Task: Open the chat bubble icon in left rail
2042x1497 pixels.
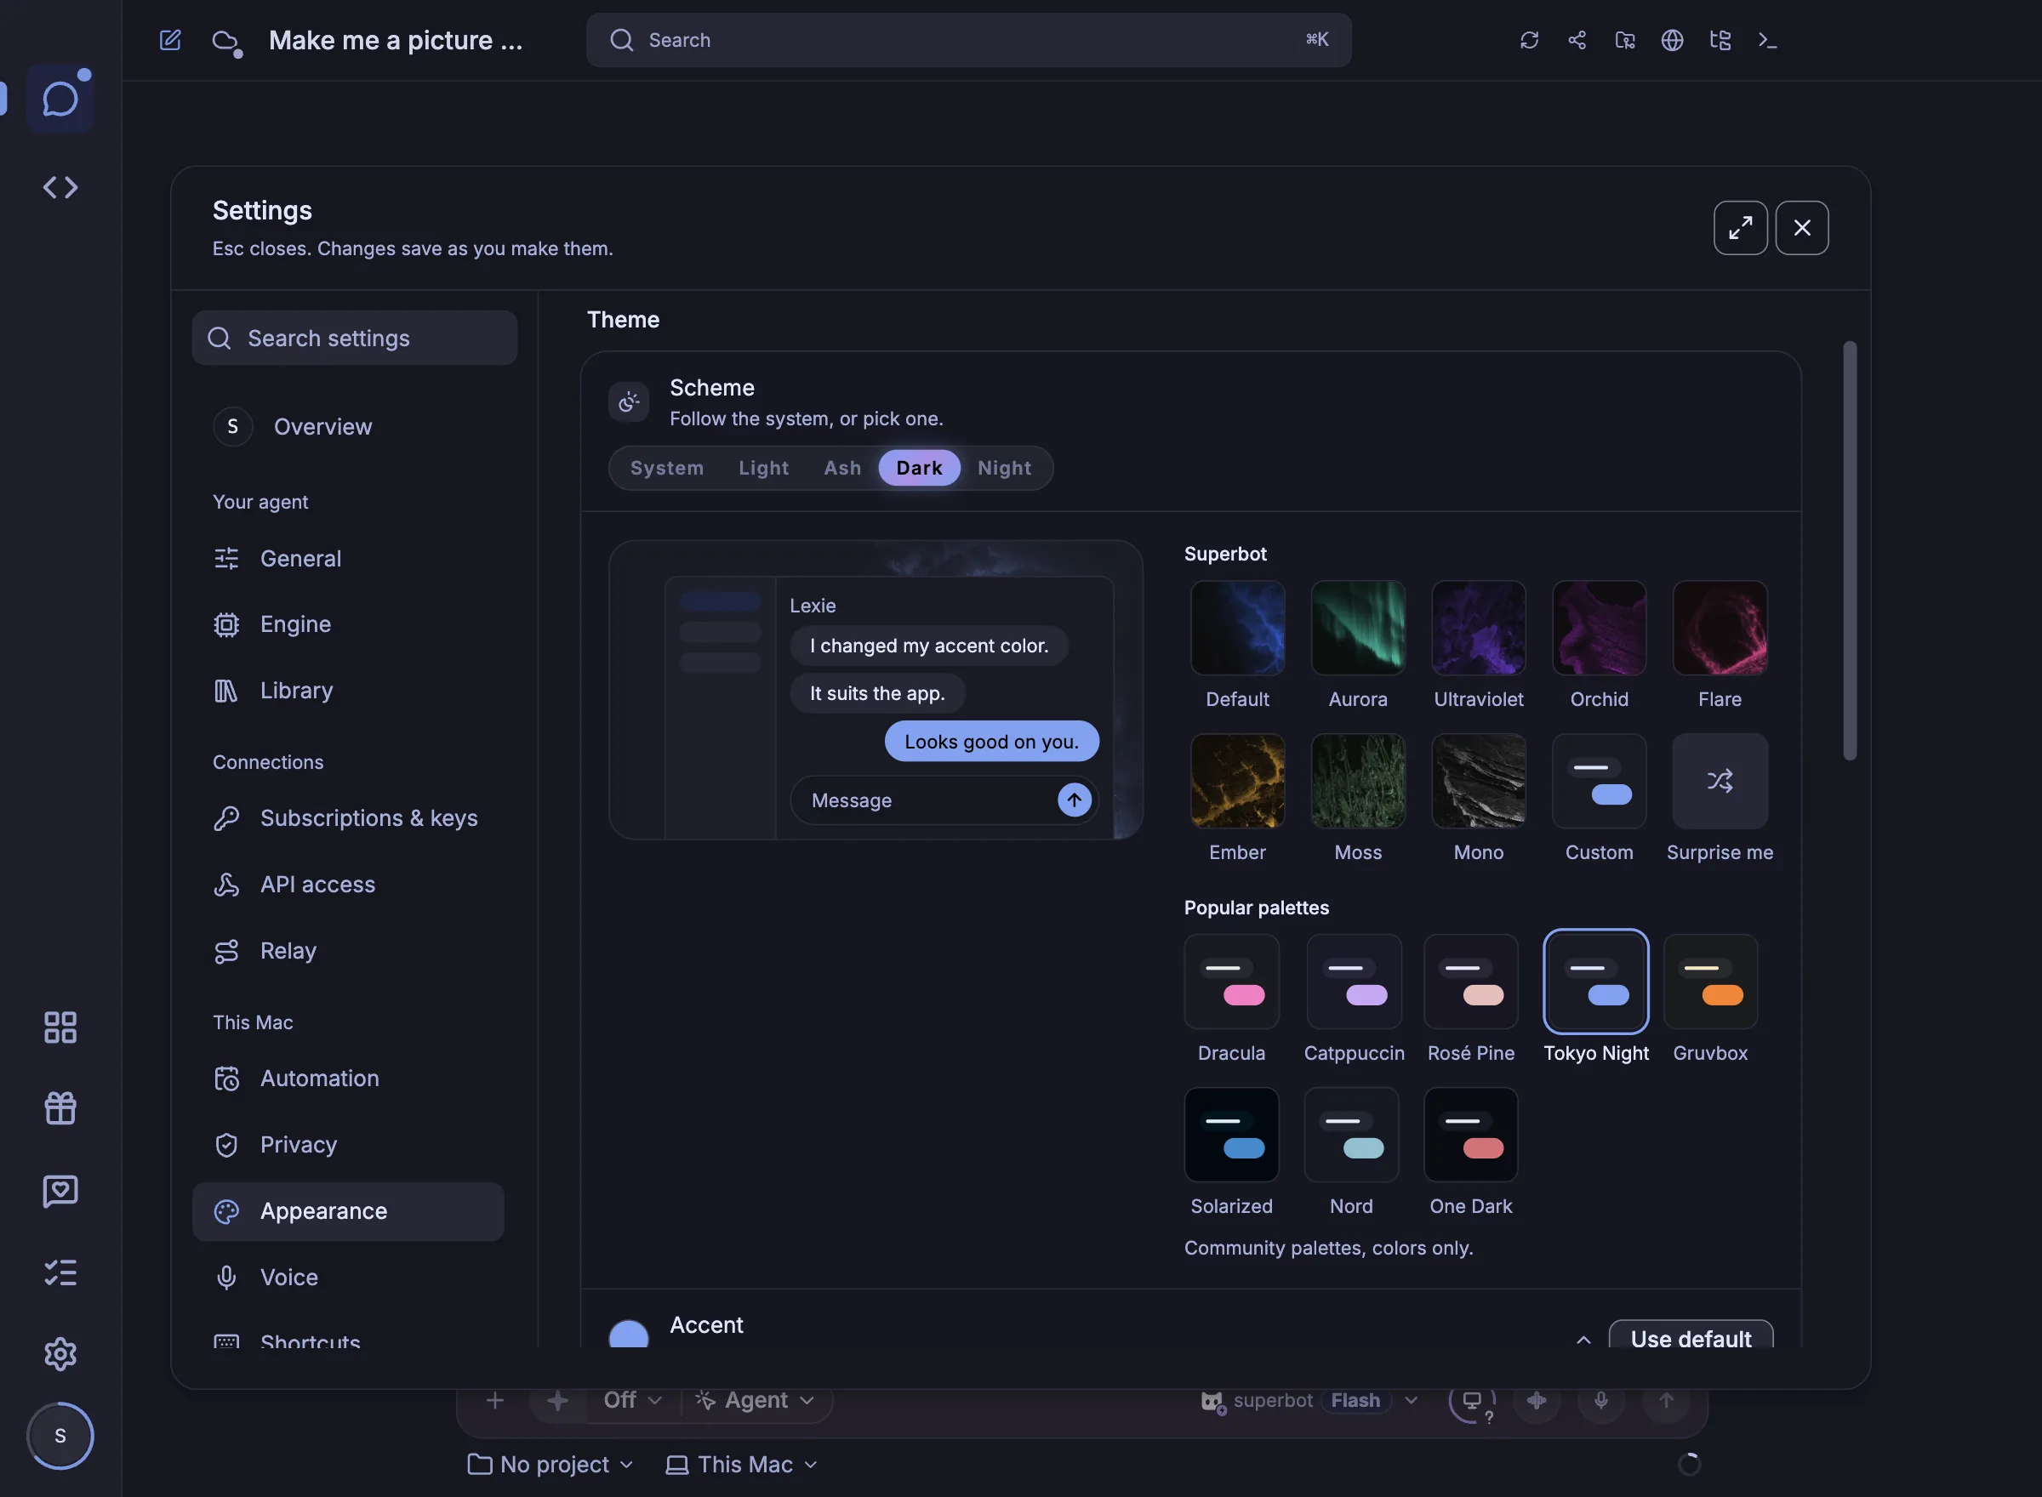Action: point(60,99)
